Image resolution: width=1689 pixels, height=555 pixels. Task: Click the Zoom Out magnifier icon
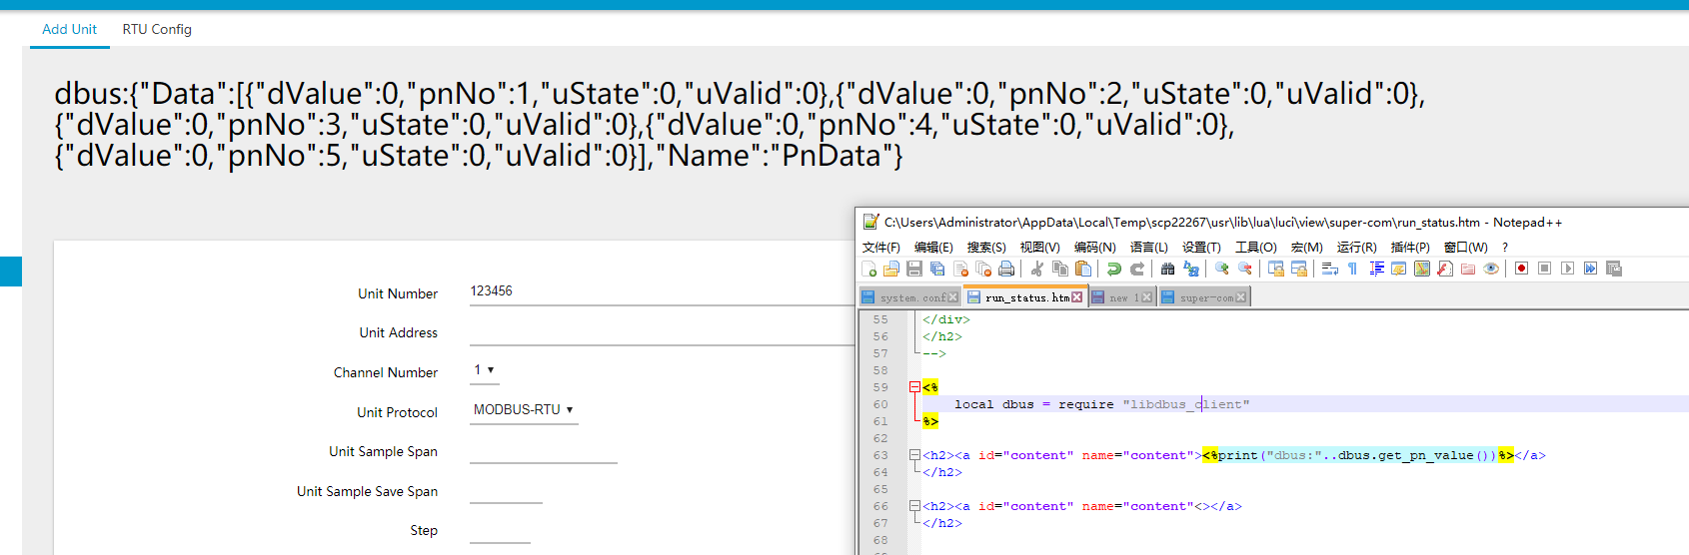(1245, 269)
